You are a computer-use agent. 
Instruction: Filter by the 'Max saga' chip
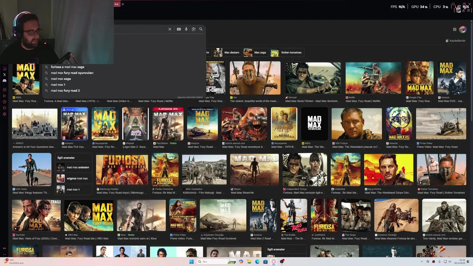tap(255, 52)
